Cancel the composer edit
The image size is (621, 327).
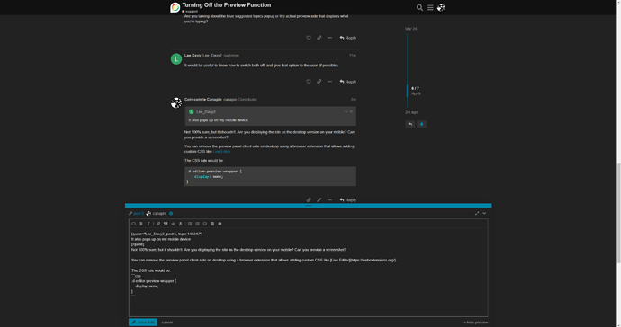(167, 323)
